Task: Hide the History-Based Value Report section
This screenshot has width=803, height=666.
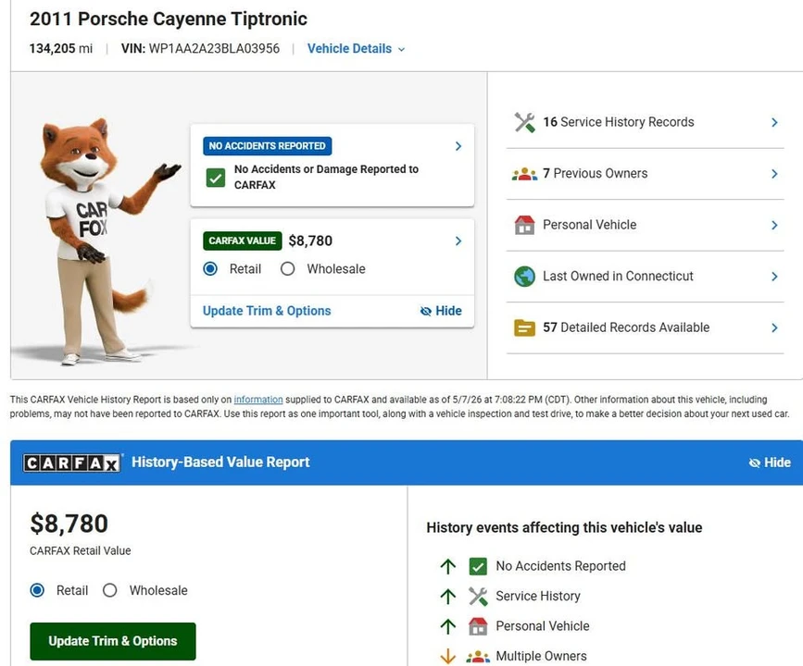Action: point(770,462)
